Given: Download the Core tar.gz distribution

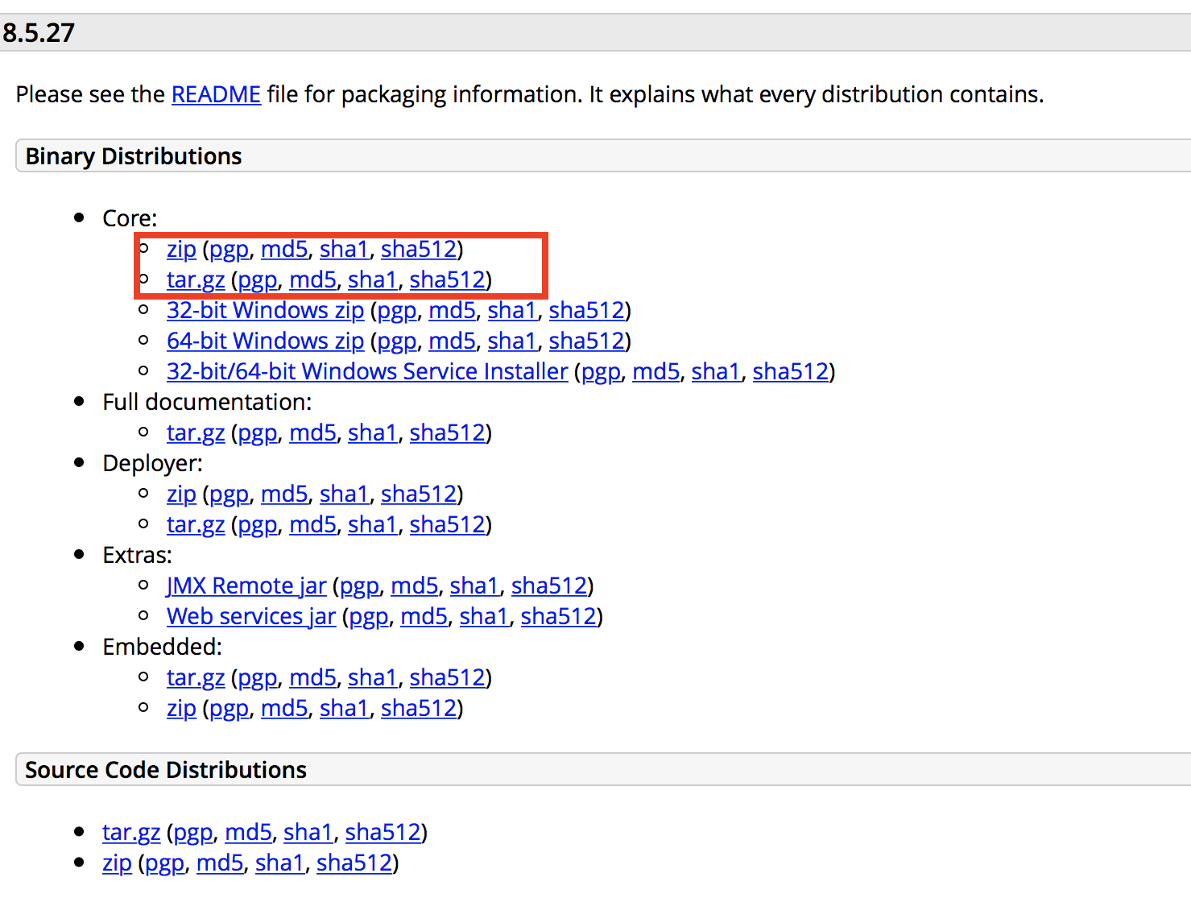Looking at the screenshot, I should tap(196, 280).
